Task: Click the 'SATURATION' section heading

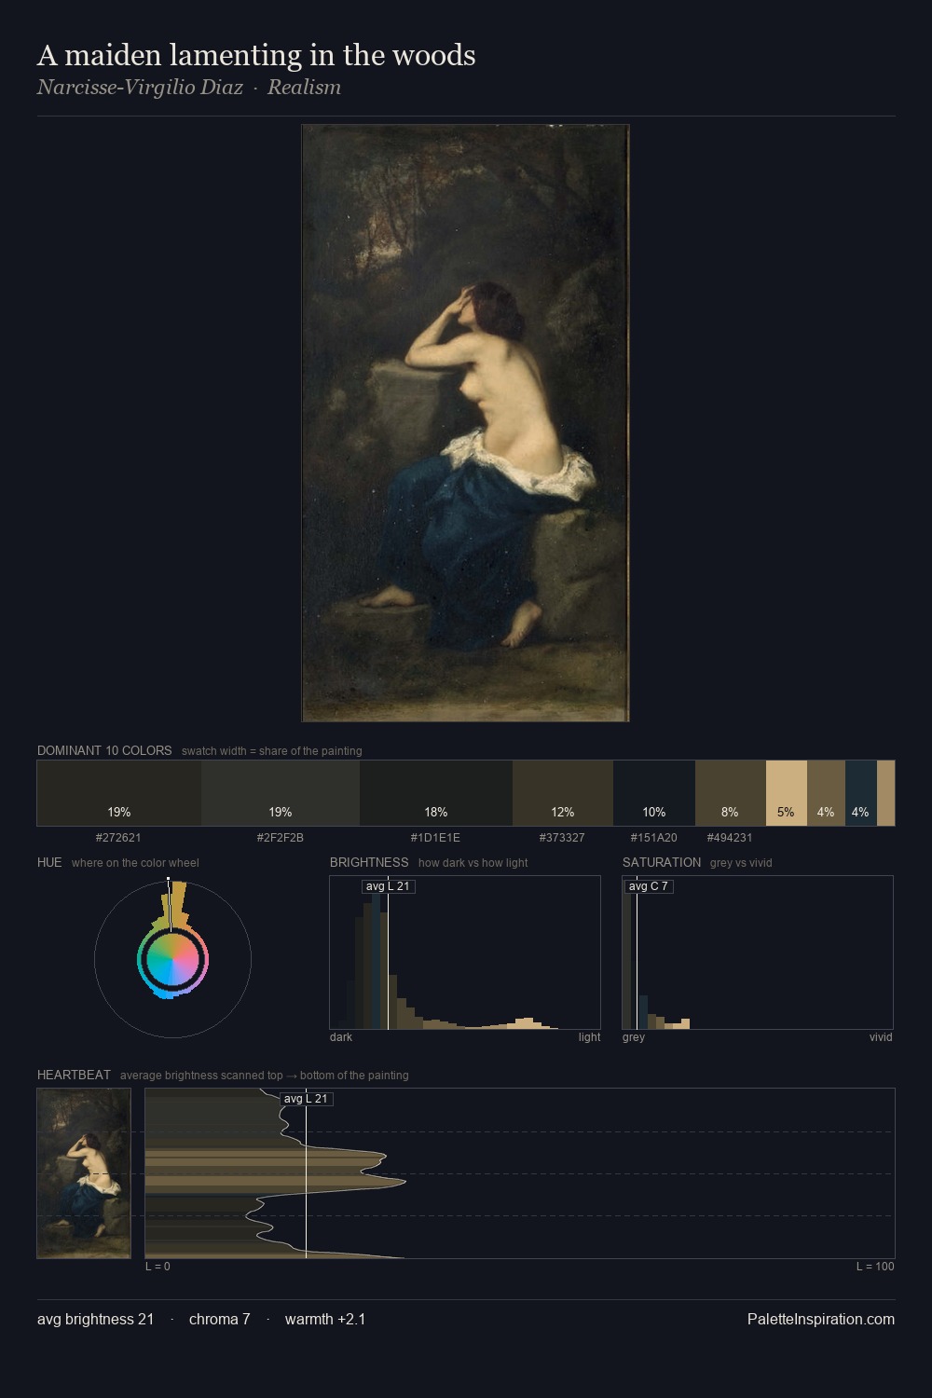Action: coord(662,862)
